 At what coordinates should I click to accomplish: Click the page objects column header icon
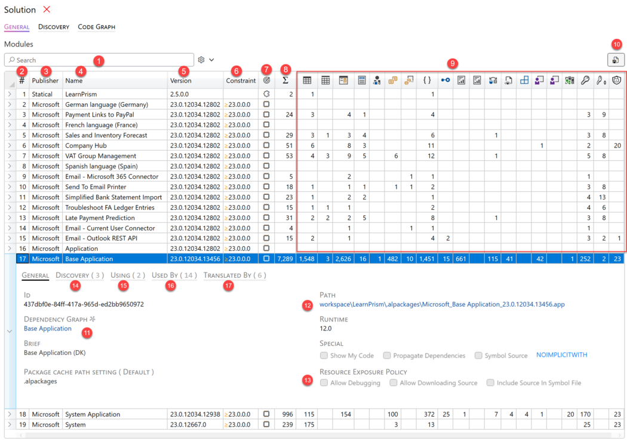click(x=343, y=81)
